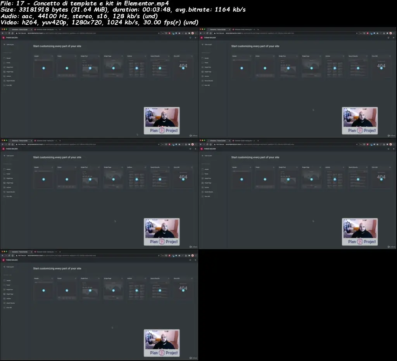Screen dimensions: 397x361
Task: Close the Theme Builder in the bottom frame
Action: pos(195,260)
